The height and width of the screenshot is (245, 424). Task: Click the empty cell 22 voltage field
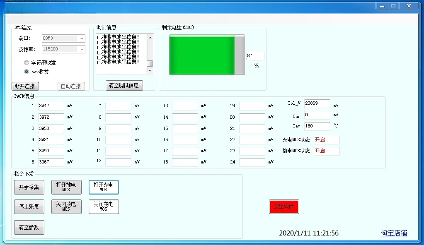click(252, 139)
